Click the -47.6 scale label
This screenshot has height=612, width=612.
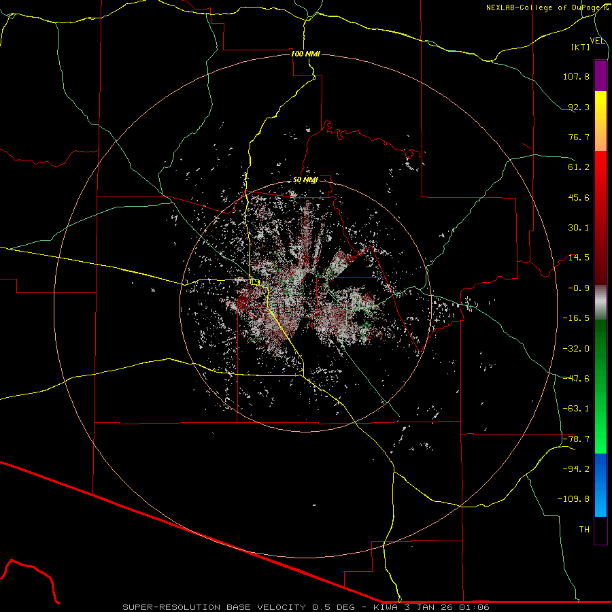pyautogui.click(x=576, y=379)
